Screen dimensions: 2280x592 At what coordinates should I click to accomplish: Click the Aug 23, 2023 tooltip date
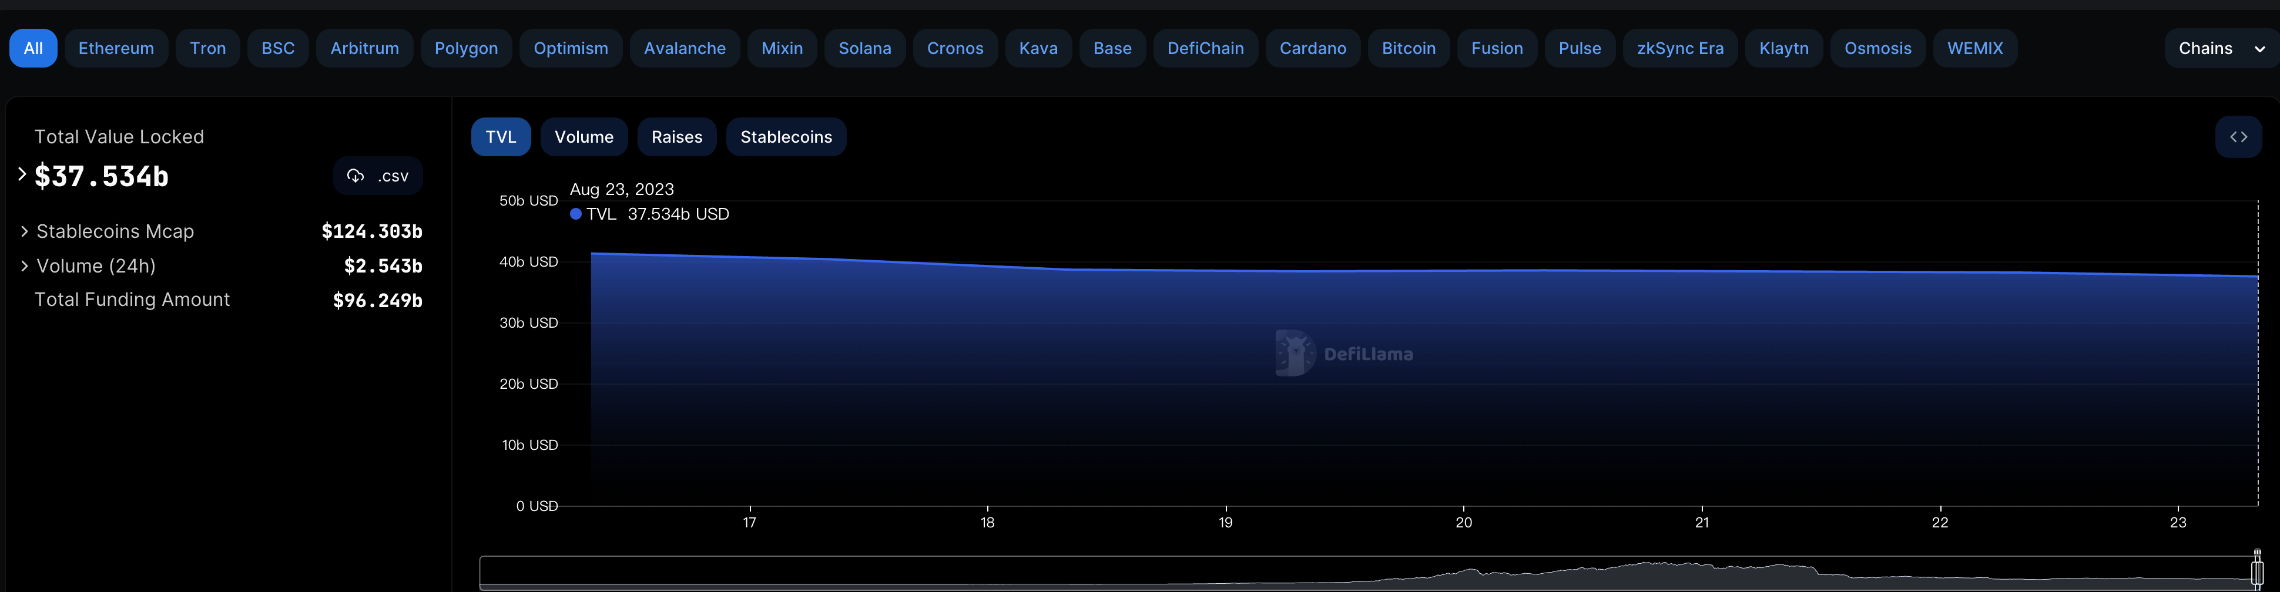[x=621, y=189]
